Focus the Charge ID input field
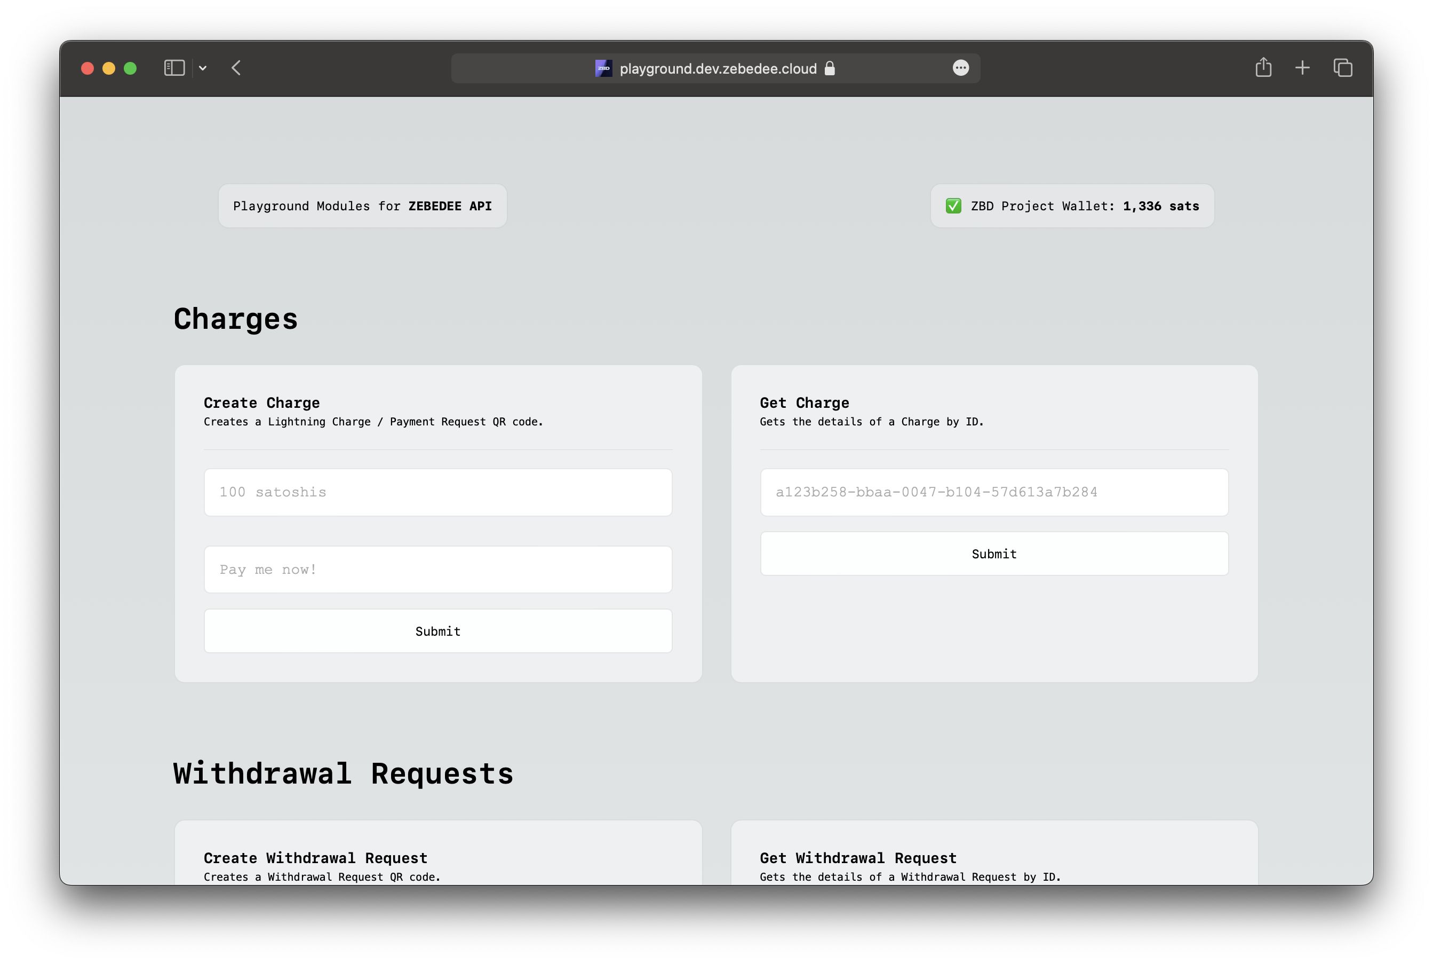 (993, 492)
